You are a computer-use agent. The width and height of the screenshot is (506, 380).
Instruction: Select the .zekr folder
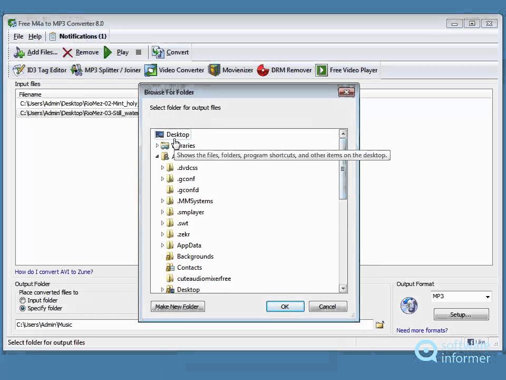[x=178, y=234]
